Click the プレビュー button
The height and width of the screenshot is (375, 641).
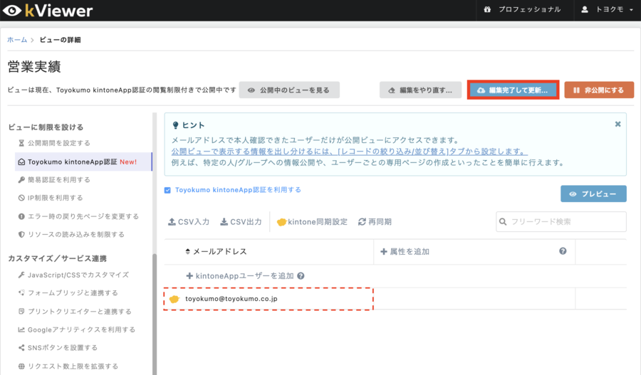click(x=593, y=194)
